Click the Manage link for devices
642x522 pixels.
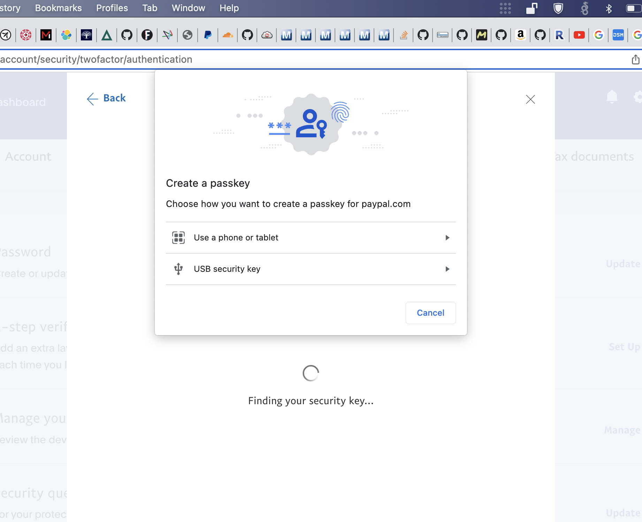622,430
